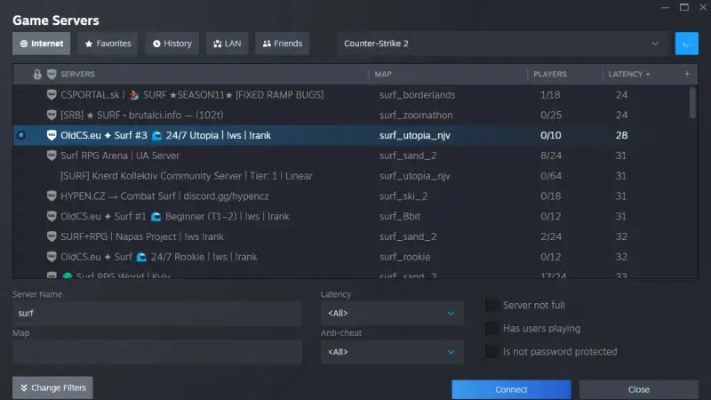The width and height of the screenshot is (711, 400).
Task: Click the empty Map filter field
Action: pos(157,352)
